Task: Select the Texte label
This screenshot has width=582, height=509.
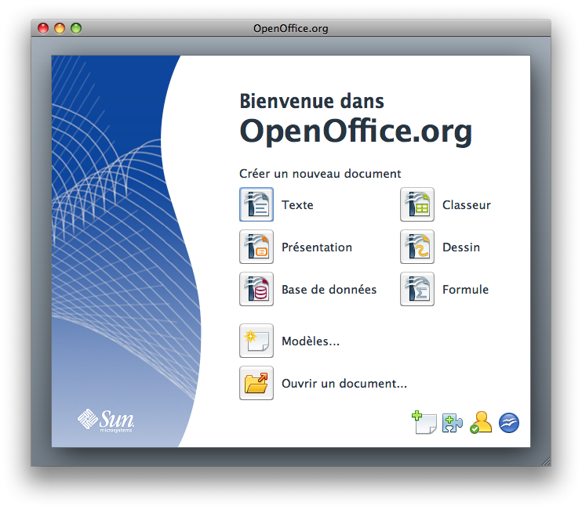Action: point(297,205)
